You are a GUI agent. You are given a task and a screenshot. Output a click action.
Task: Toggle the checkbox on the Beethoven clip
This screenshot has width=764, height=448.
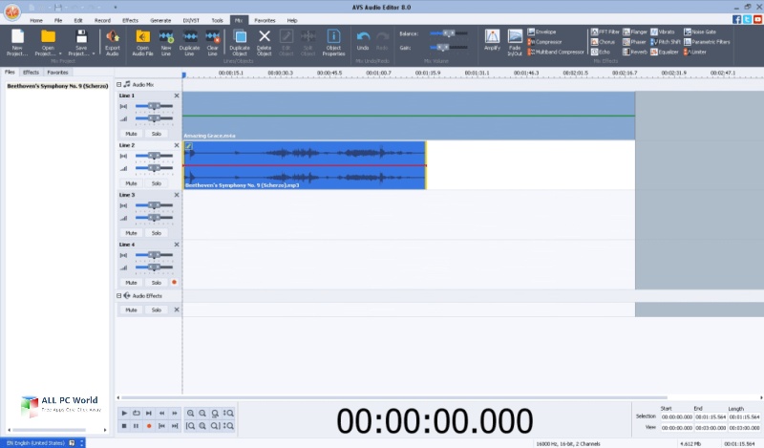[x=188, y=146]
